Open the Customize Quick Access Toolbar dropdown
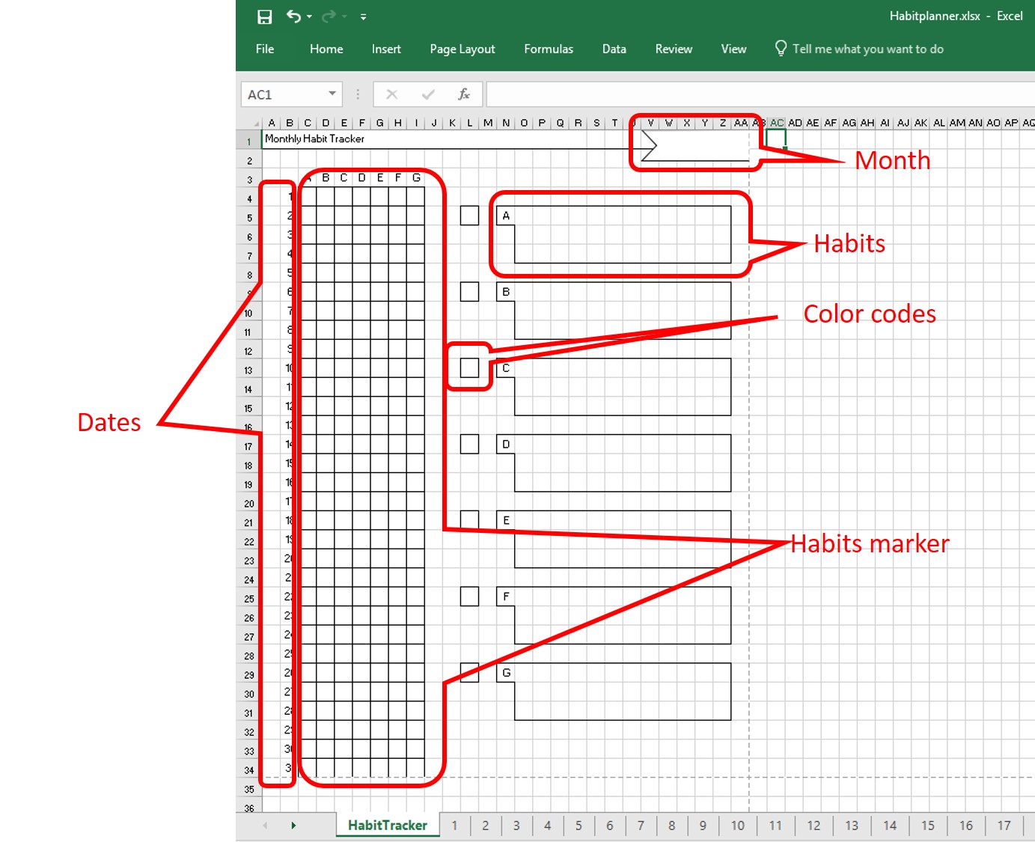1035x842 pixels. (363, 16)
